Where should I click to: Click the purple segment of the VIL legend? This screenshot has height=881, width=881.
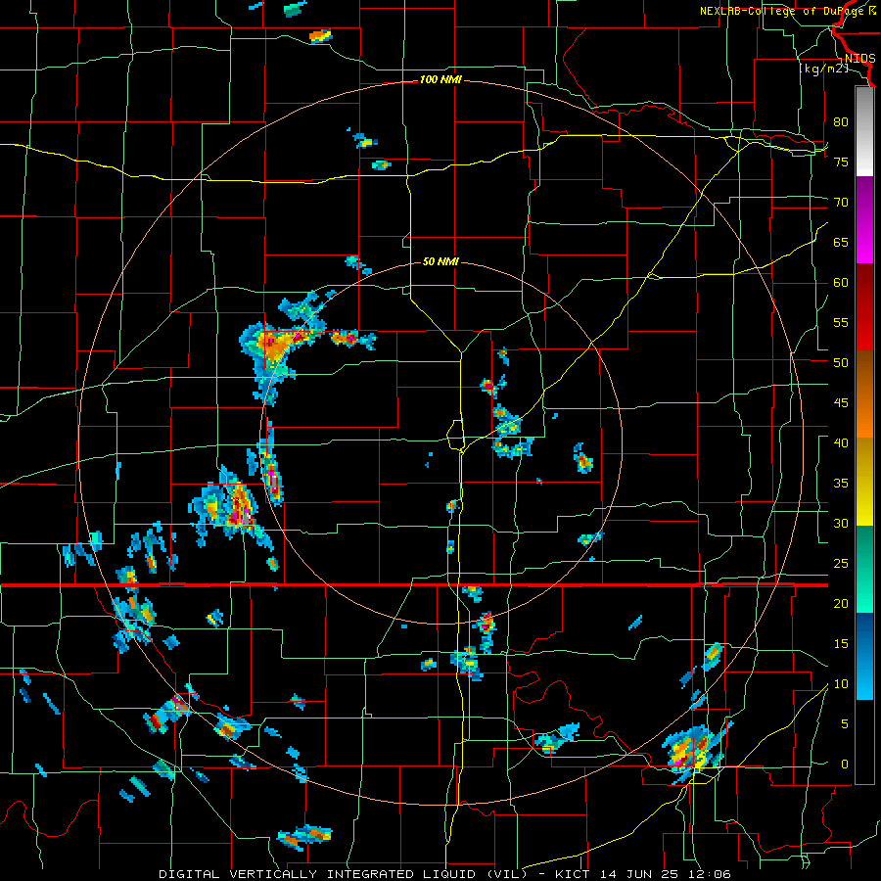(864, 219)
